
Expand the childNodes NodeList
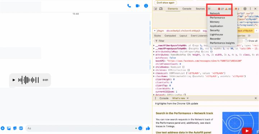click(x=154, y=67)
